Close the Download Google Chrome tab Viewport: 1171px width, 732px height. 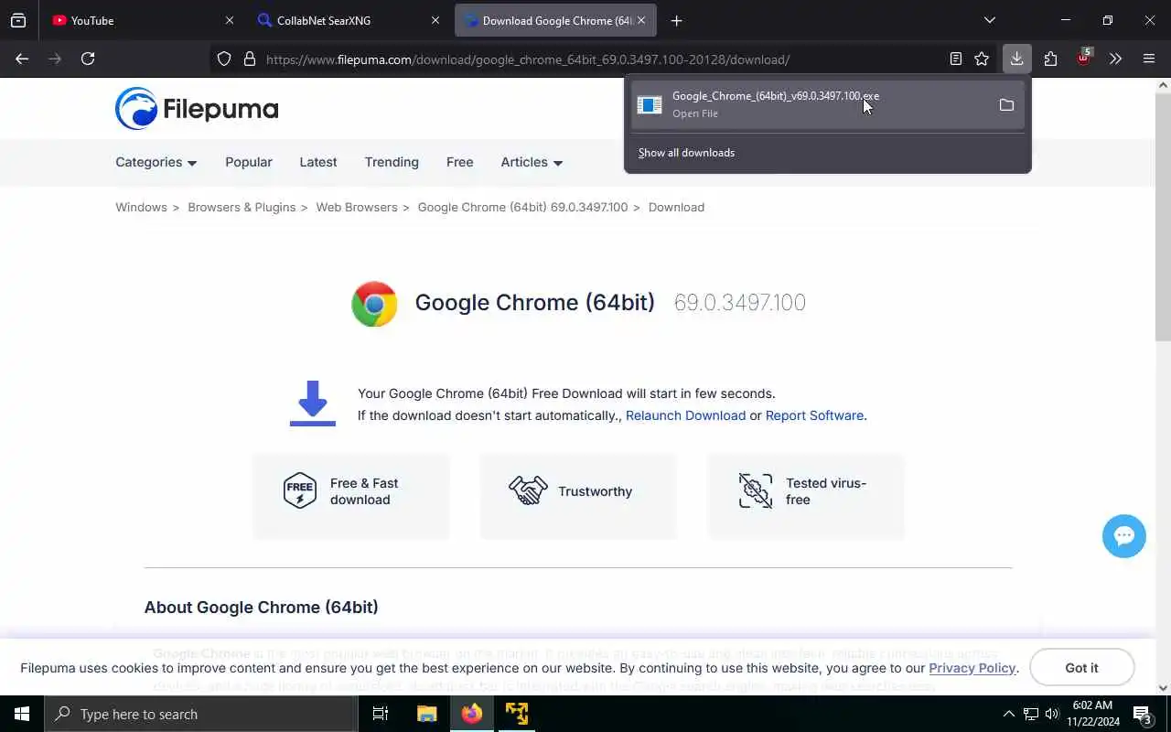[x=641, y=20]
